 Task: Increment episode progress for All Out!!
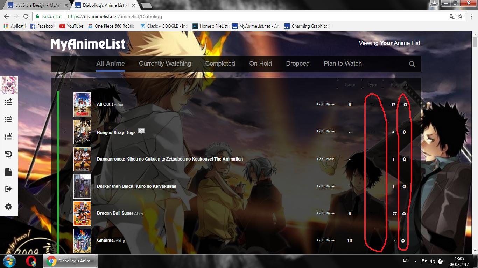tap(405, 105)
